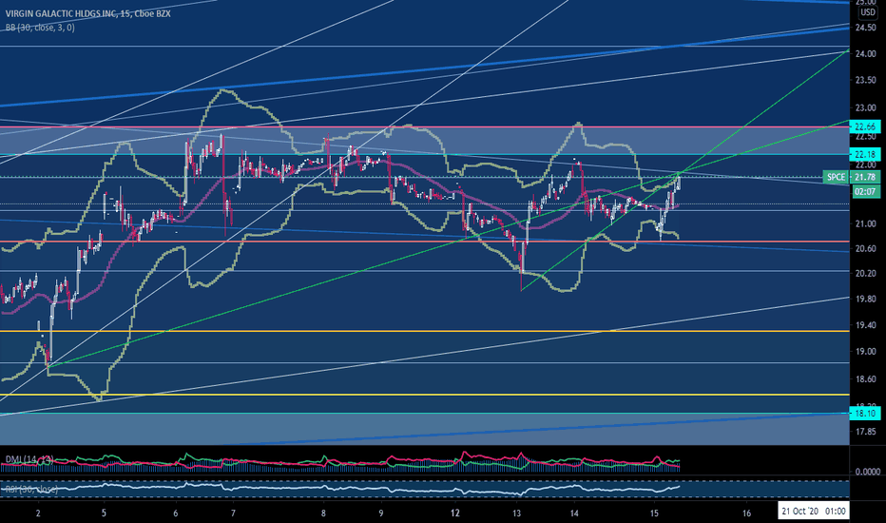Screen dimensions: 886x523
Task: Click the 0.0000 value on the DMI pane axis
Action: click(867, 472)
